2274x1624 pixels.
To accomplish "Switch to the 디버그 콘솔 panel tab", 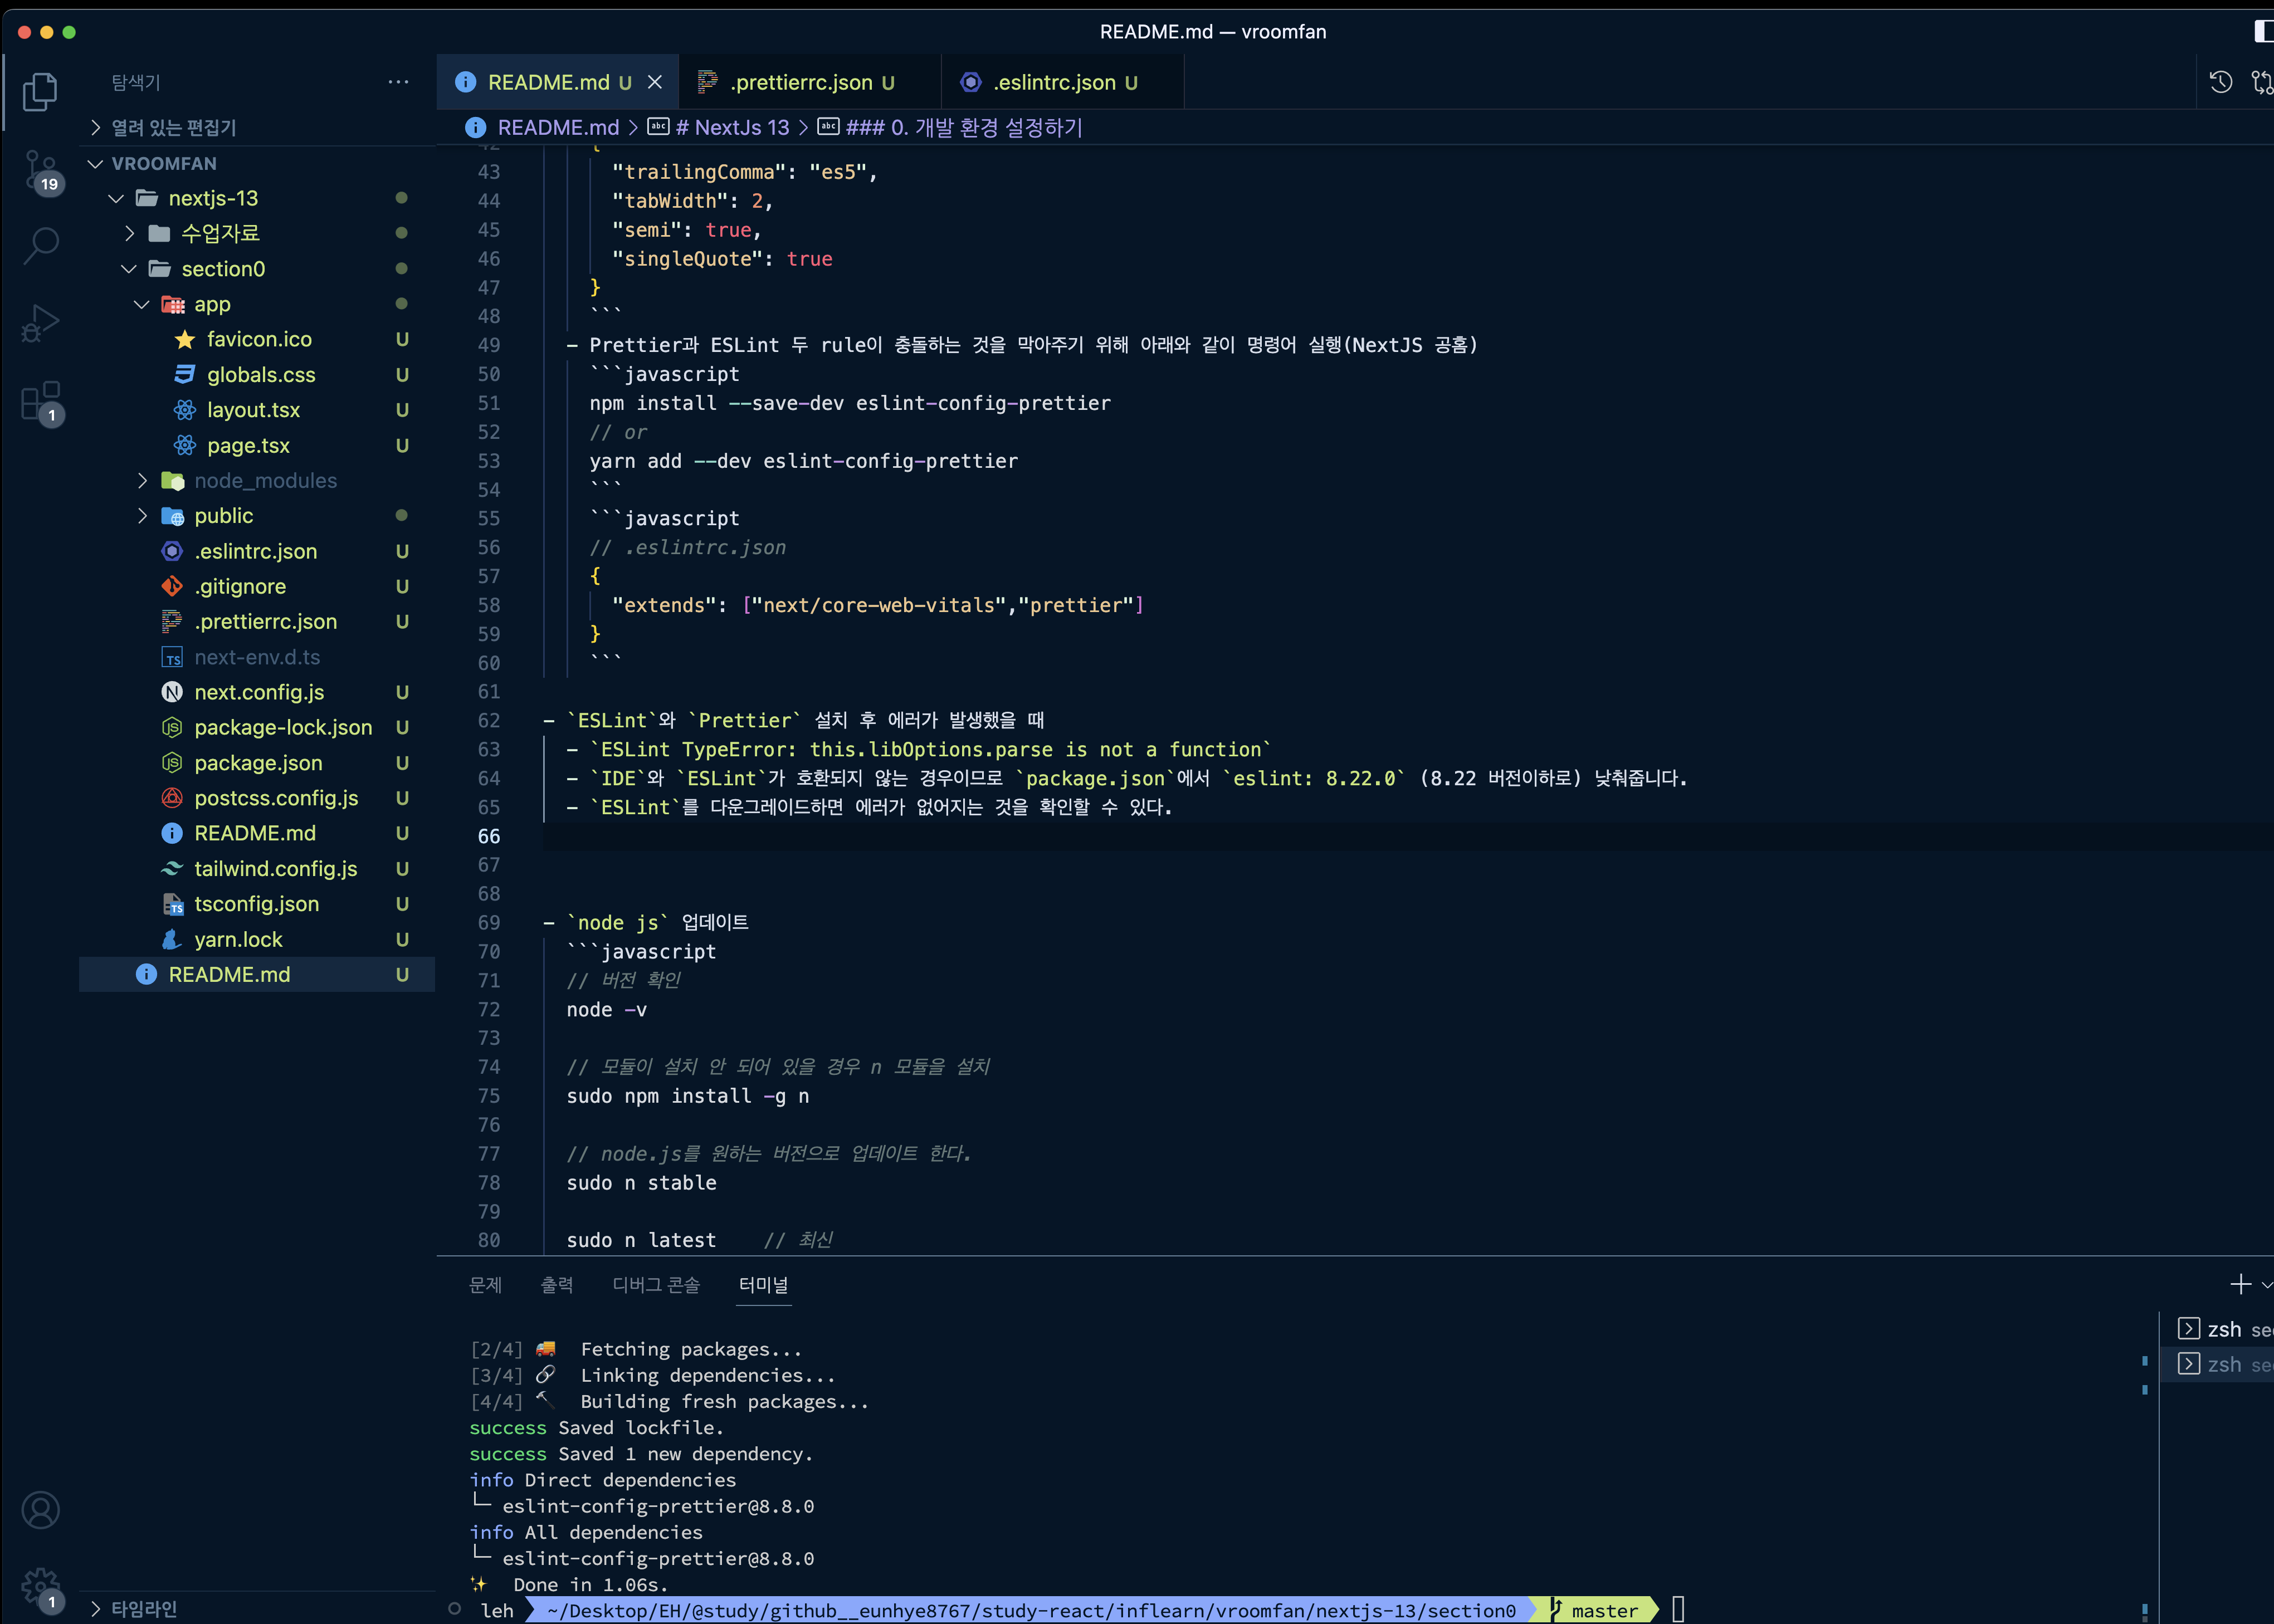I will (656, 1284).
